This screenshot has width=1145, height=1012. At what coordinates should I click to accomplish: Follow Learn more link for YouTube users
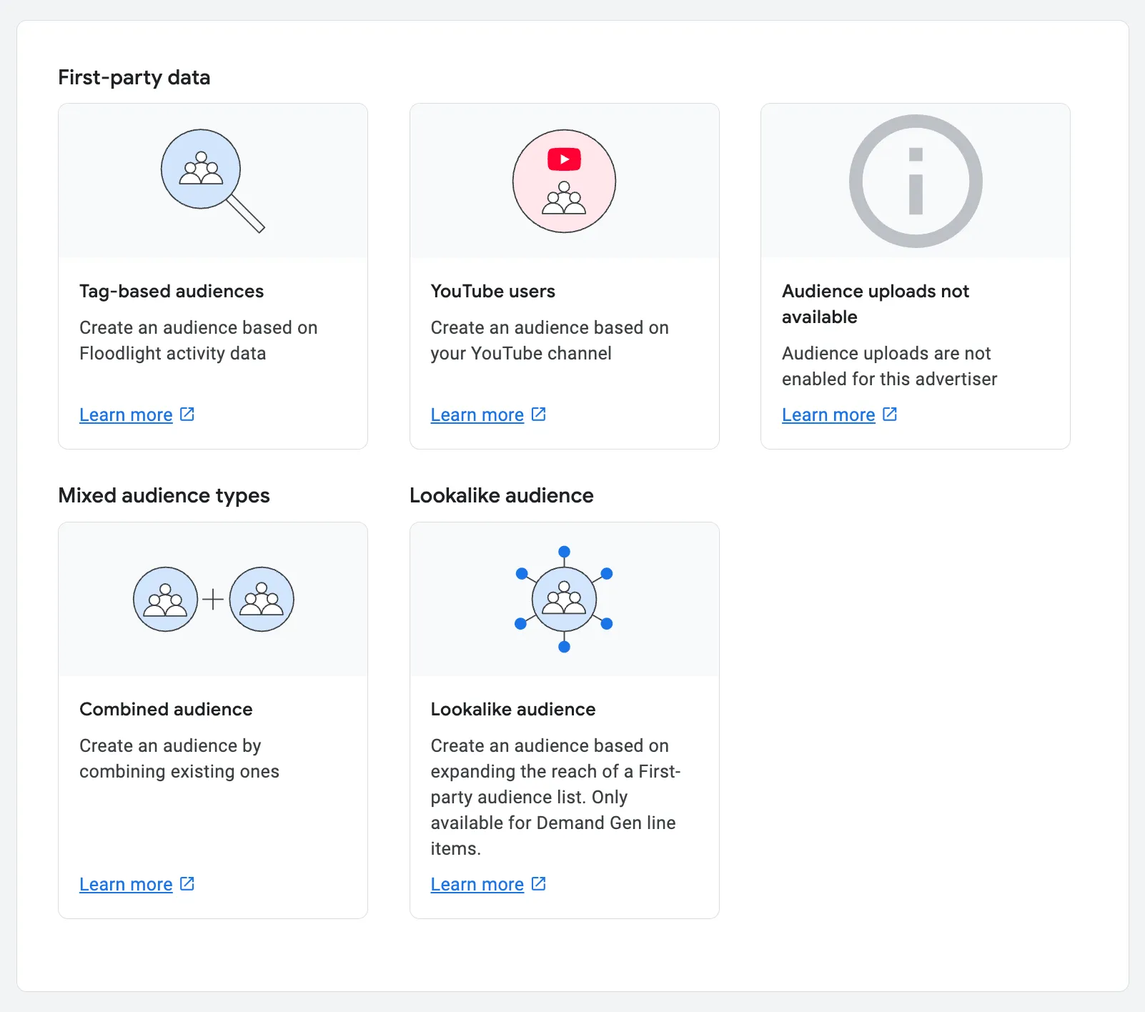pos(477,415)
